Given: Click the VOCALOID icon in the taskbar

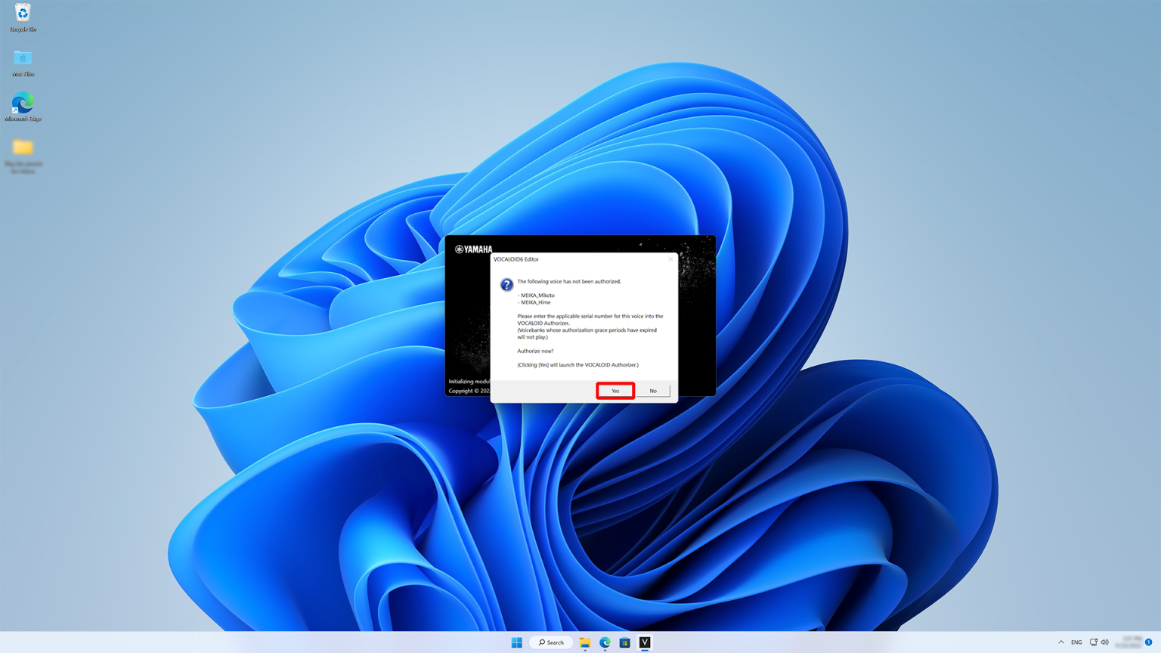Looking at the screenshot, I should [645, 642].
